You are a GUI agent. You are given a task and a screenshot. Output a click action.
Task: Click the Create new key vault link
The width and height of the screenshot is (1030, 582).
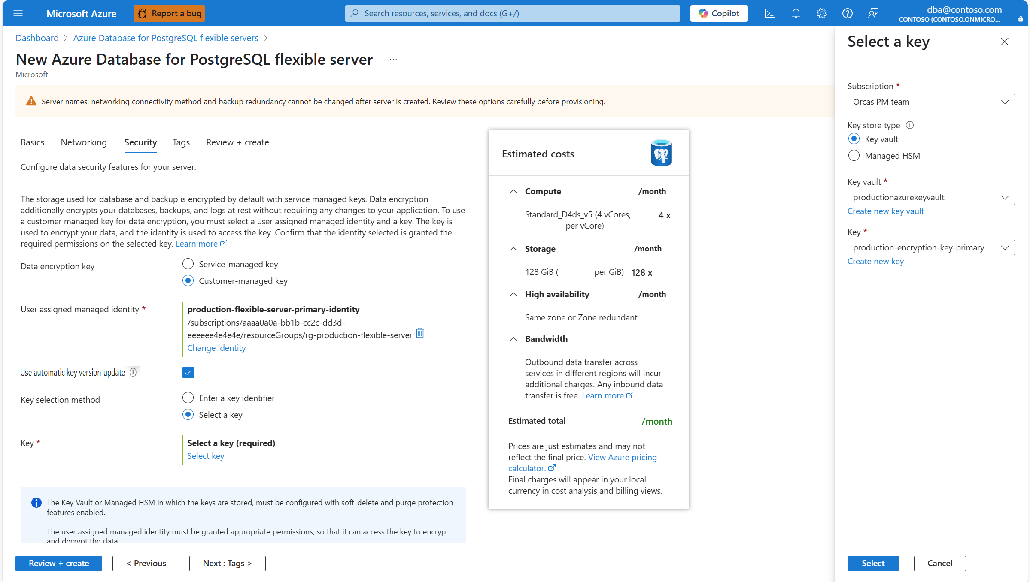[885, 211]
